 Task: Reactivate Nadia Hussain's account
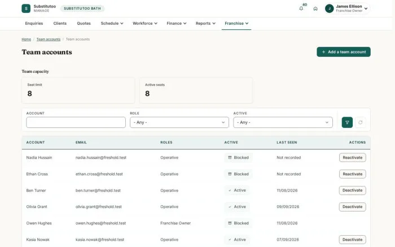pyautogui.click(x=353, y=157)
